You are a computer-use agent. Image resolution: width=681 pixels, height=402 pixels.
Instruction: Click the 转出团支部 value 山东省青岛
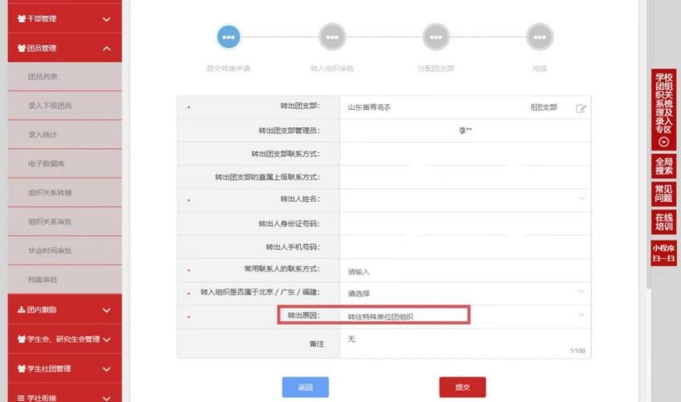369,107
